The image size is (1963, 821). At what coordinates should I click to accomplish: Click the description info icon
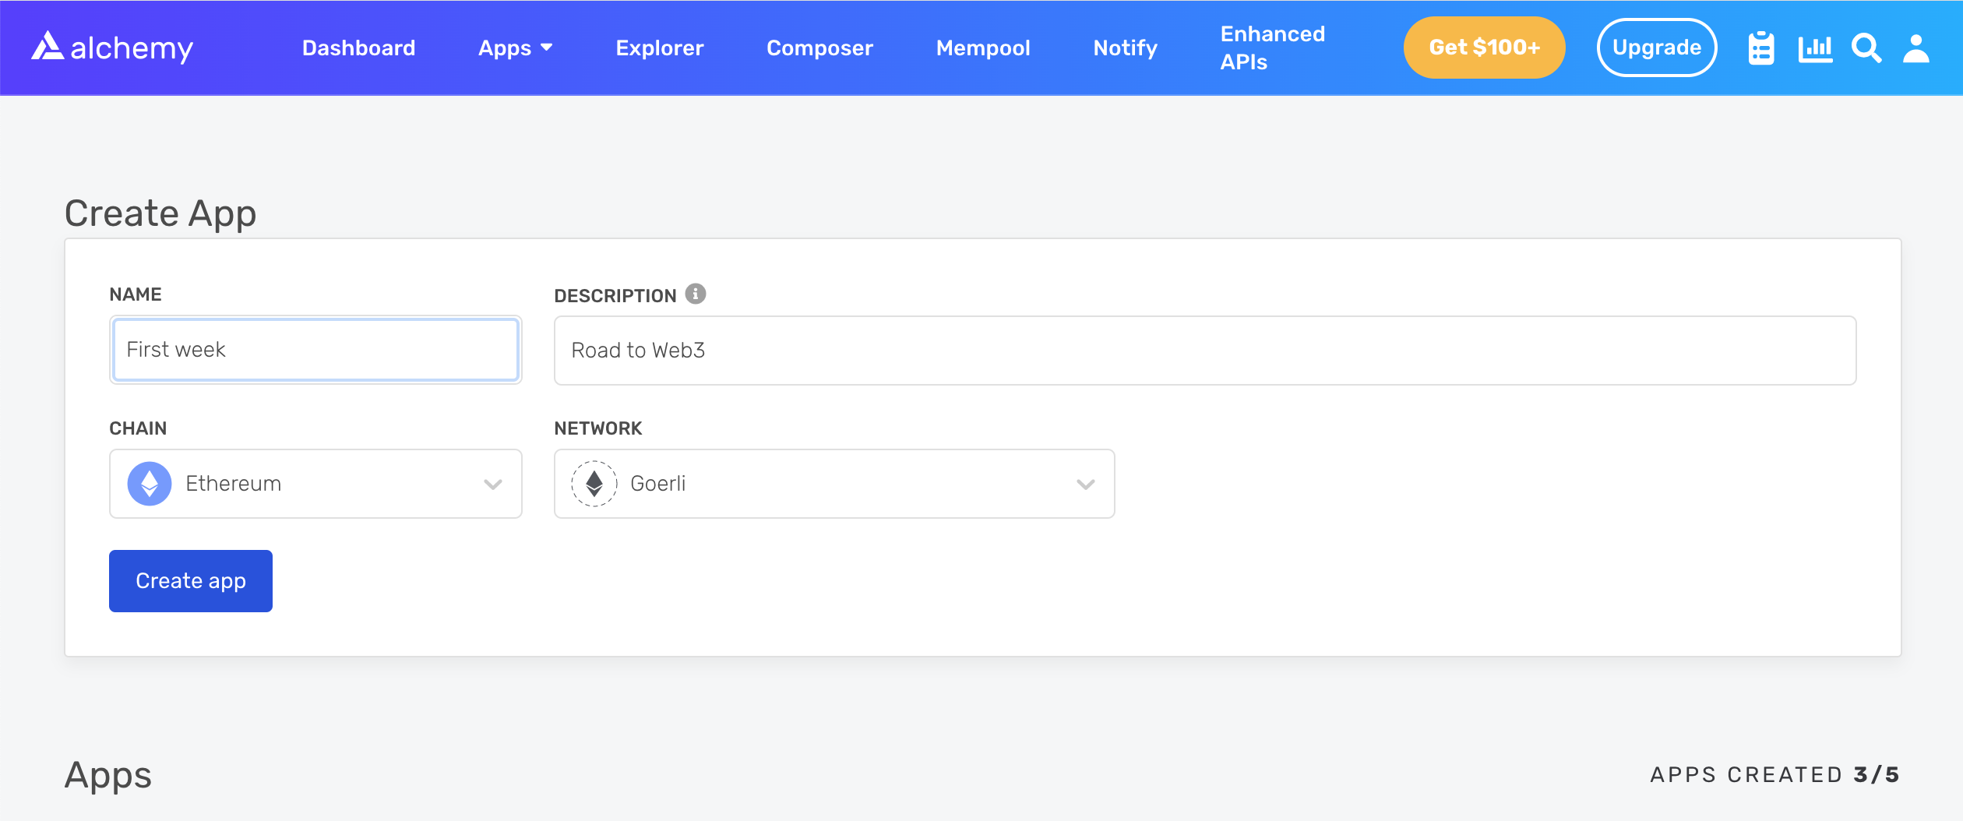coord(696,294)
